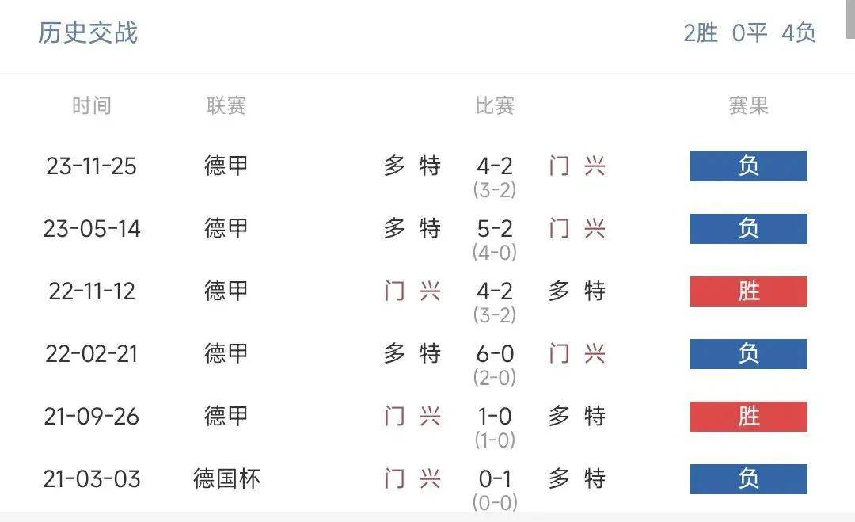Click the 4负 record stat
Screen dimensions: 855x522
tap(800, 33)
